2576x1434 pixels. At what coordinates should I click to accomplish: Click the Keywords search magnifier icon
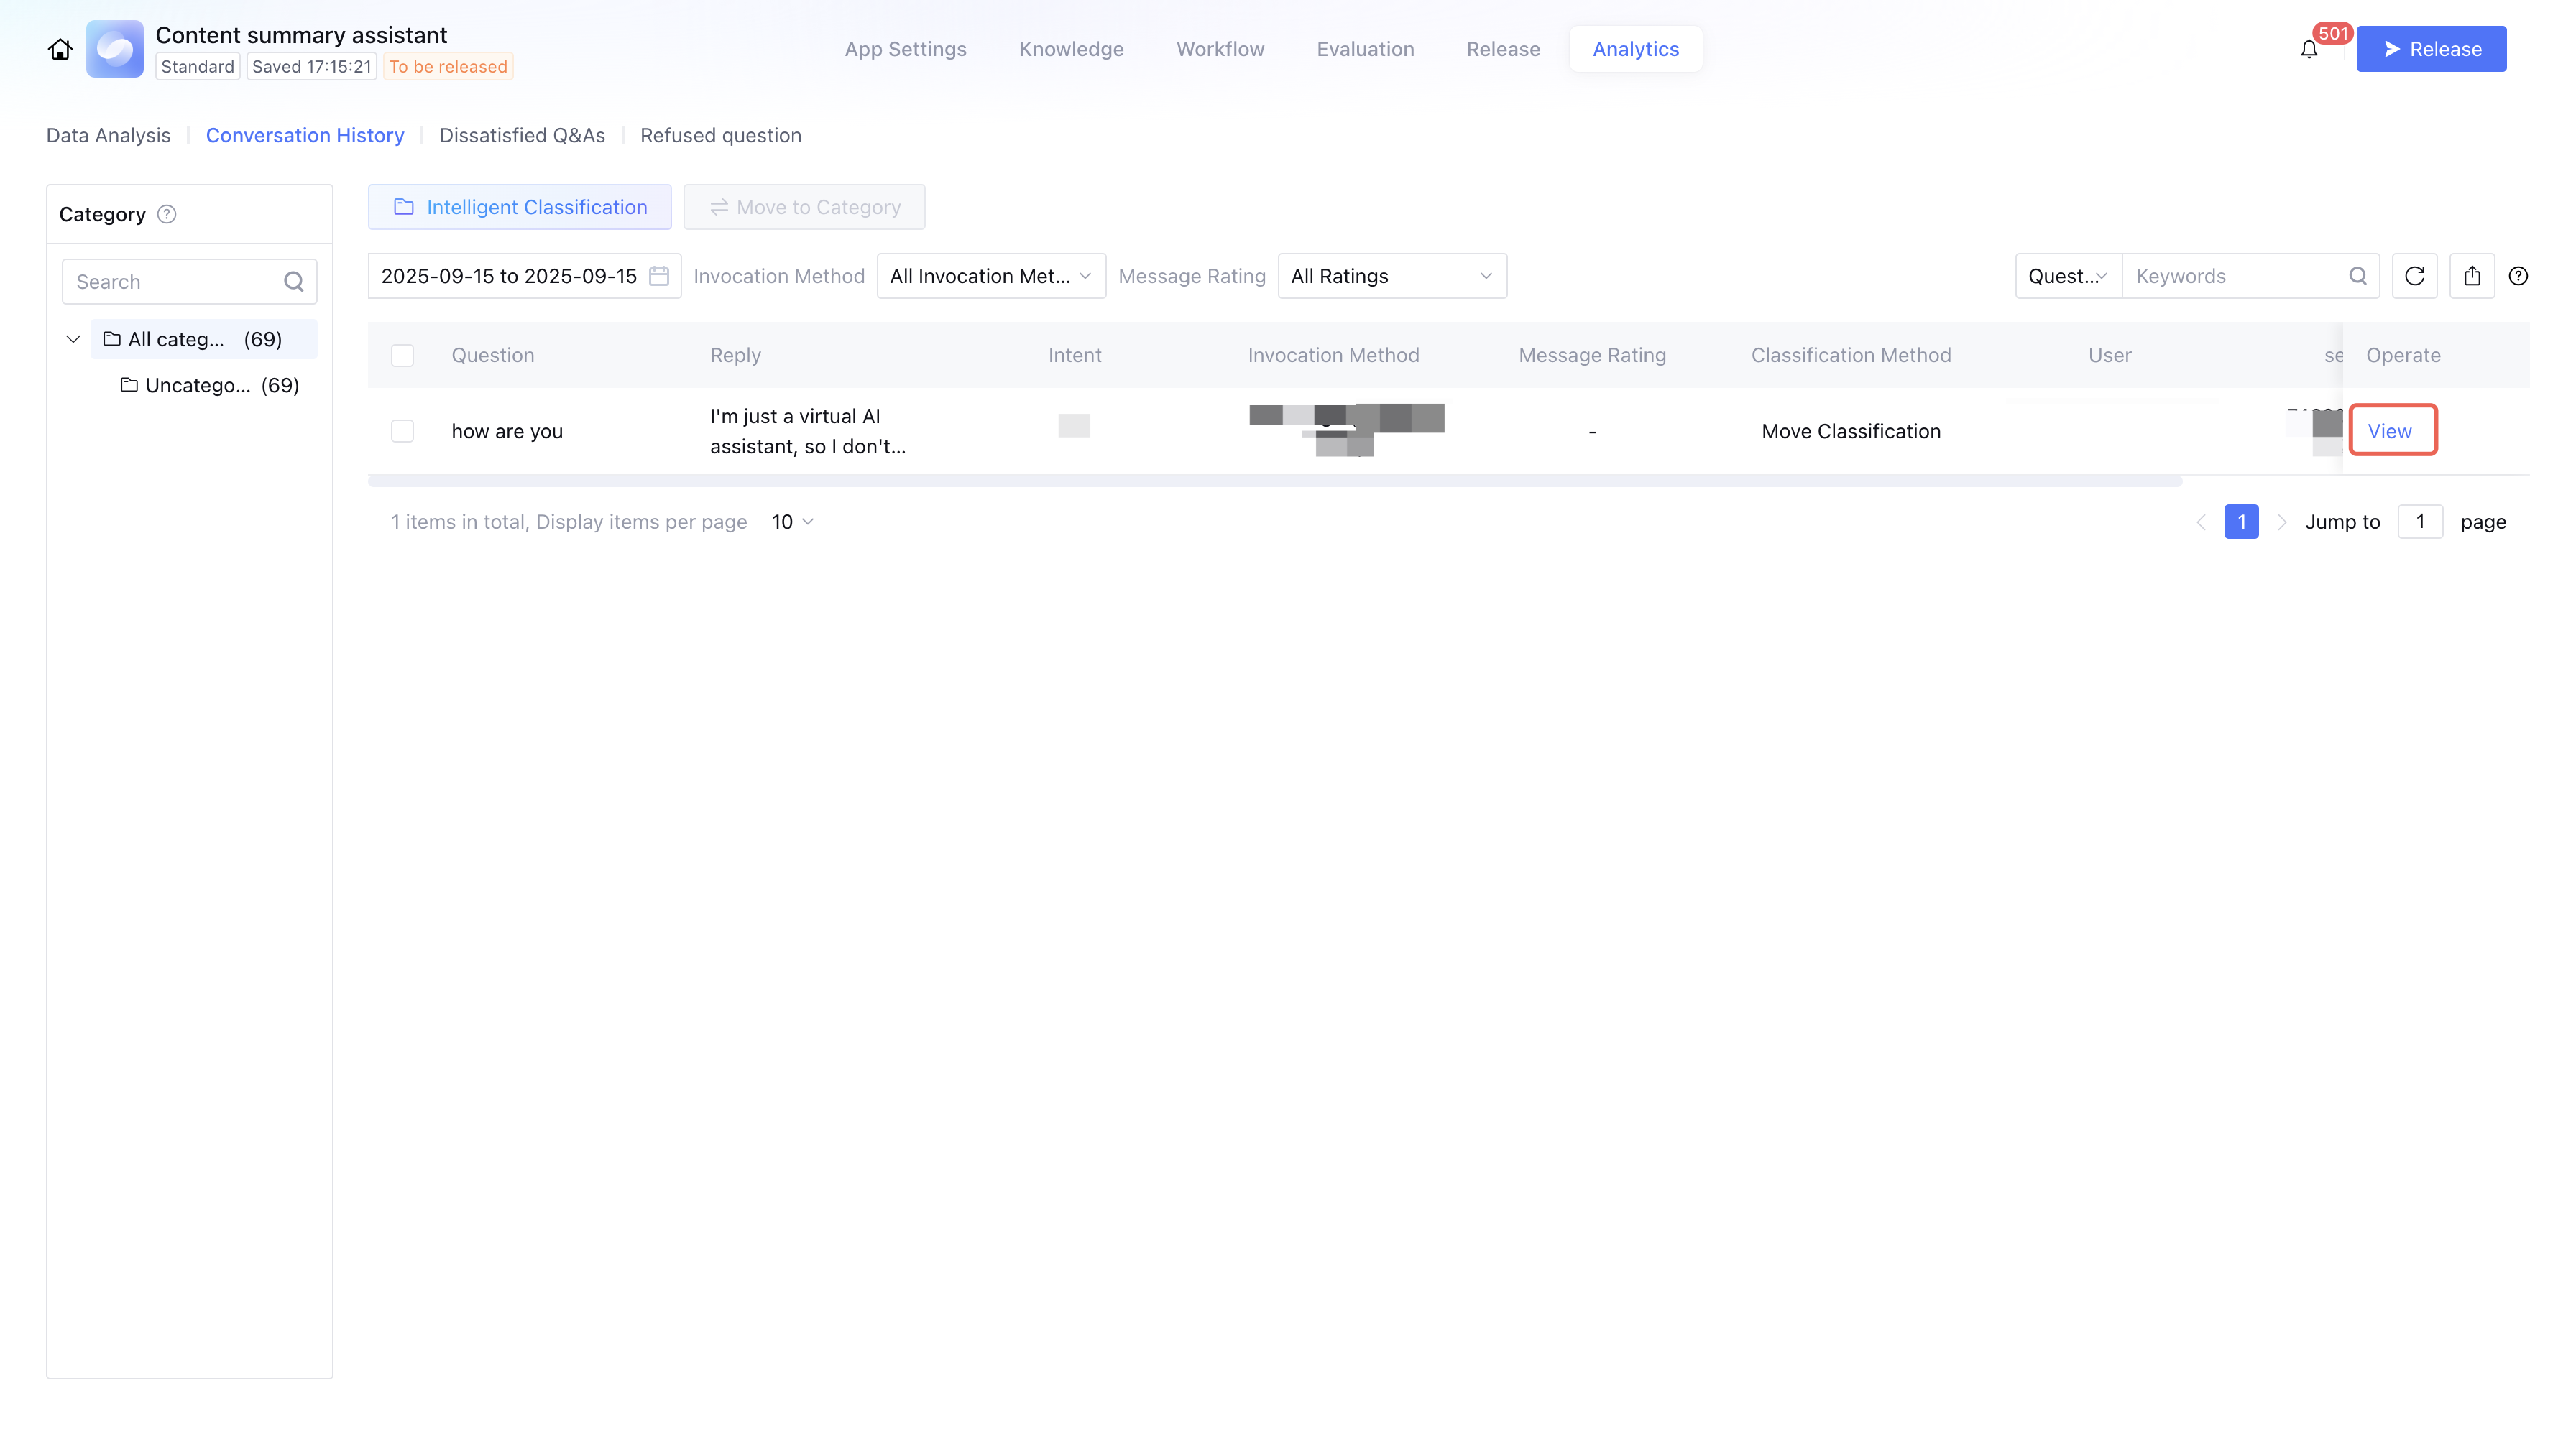pos(2357,276)
